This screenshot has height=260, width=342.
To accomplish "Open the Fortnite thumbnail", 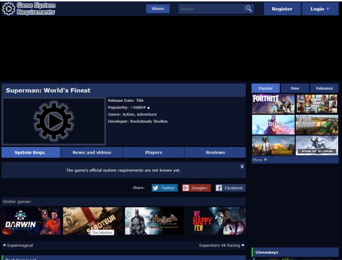I will pyautogui.click(x=273, y=104).
